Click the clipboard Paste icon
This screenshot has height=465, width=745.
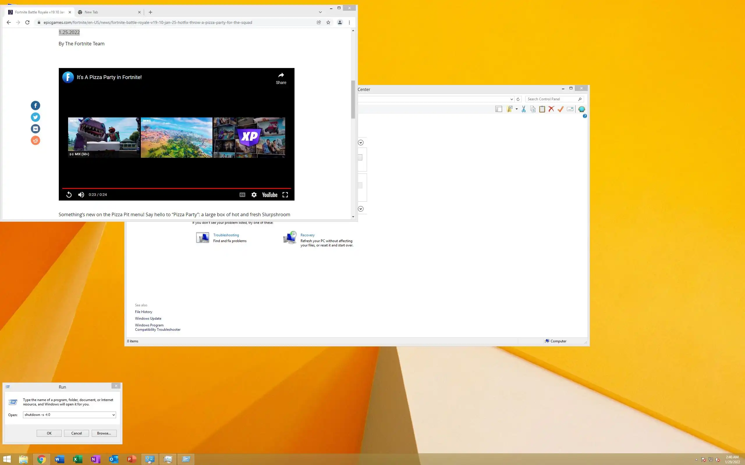(542, 109)
